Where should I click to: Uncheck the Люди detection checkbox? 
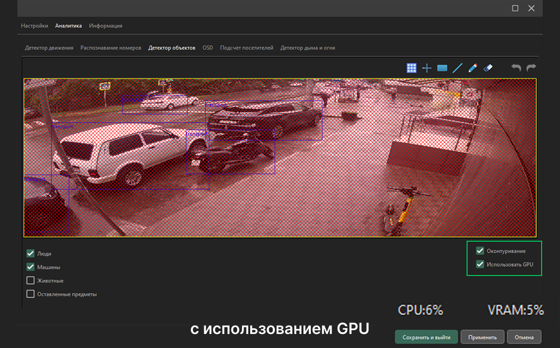click(x=30, y=253)
